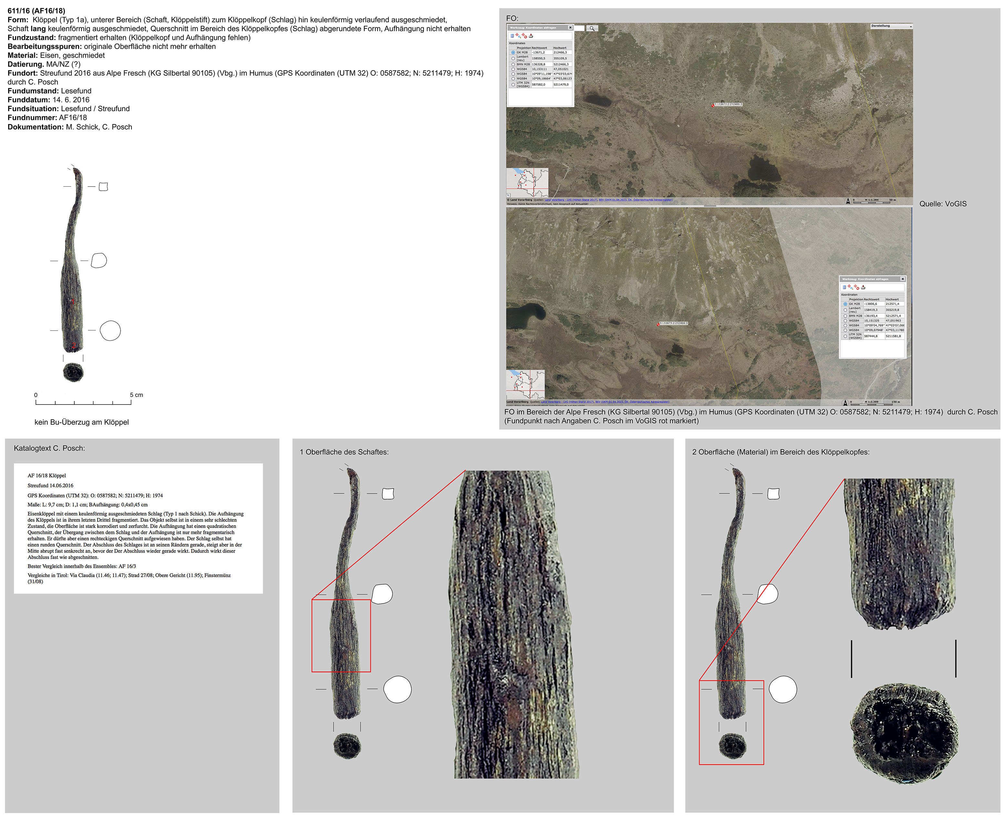Collapse the upper overview map using corner arrow
Screen dimensions: 1004x819
[508, 195]
